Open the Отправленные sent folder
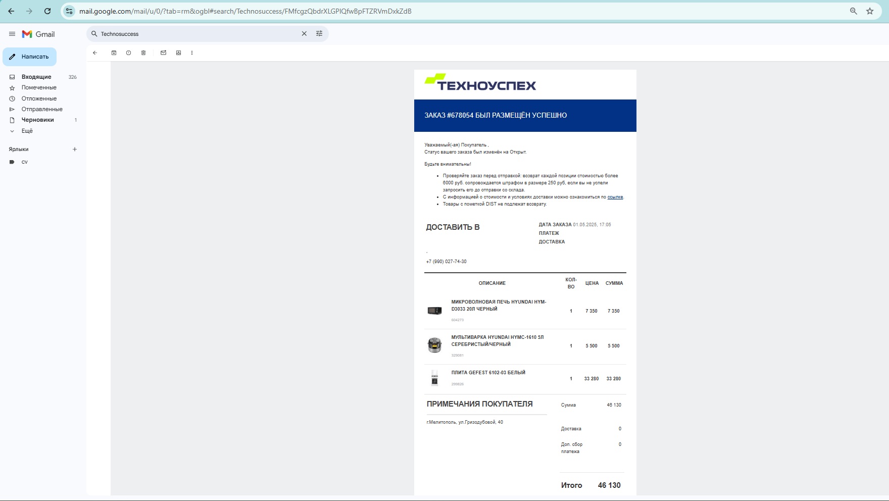Image resolution: width=889 pixels, height=501 pixels. pos(42,109)
